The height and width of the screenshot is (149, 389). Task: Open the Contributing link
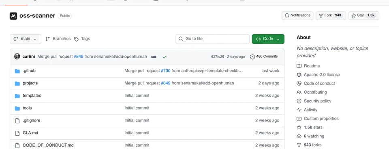click(x=312, y=92)
